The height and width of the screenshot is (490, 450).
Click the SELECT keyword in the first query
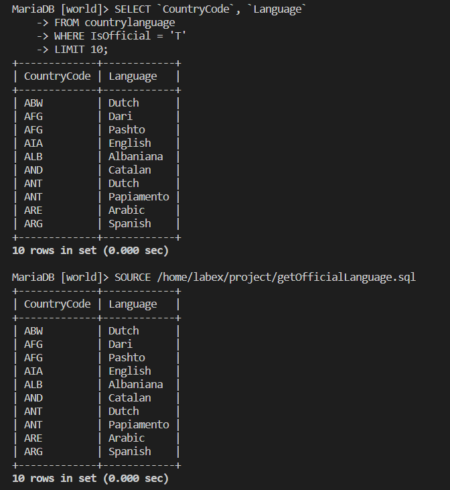click(133, 9)
